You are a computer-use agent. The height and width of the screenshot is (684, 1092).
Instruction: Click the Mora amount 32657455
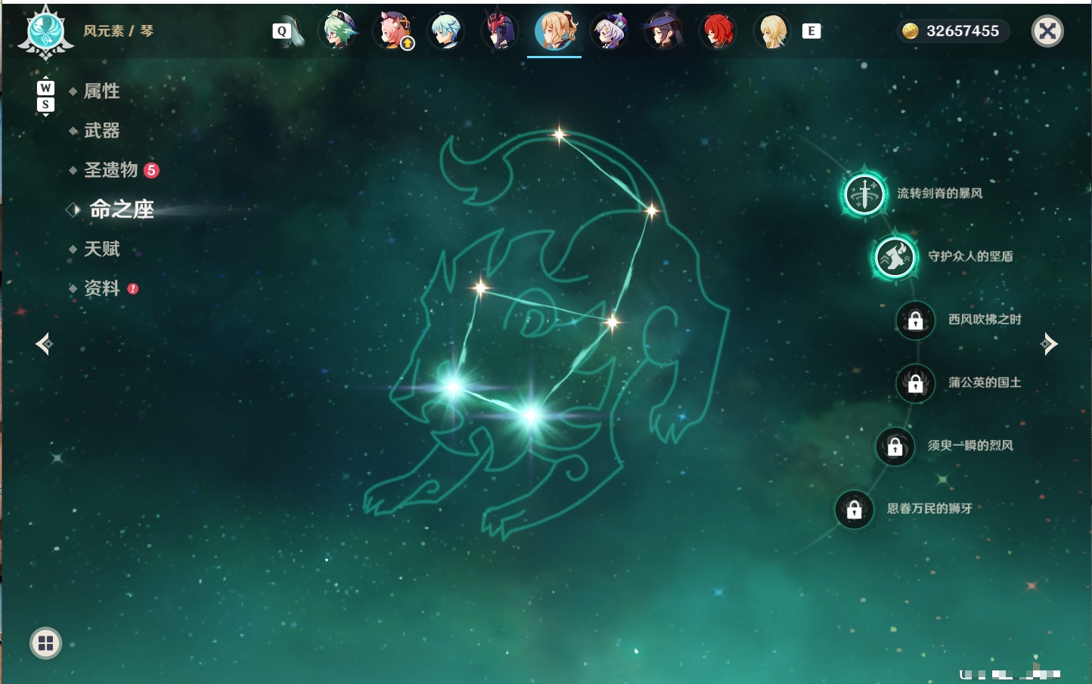pyautogui.click(x=963, y=31)
